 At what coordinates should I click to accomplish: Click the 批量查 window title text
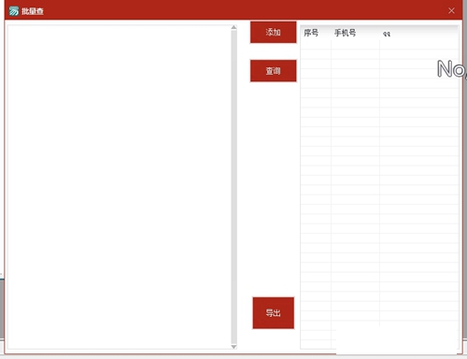[33, 11]
